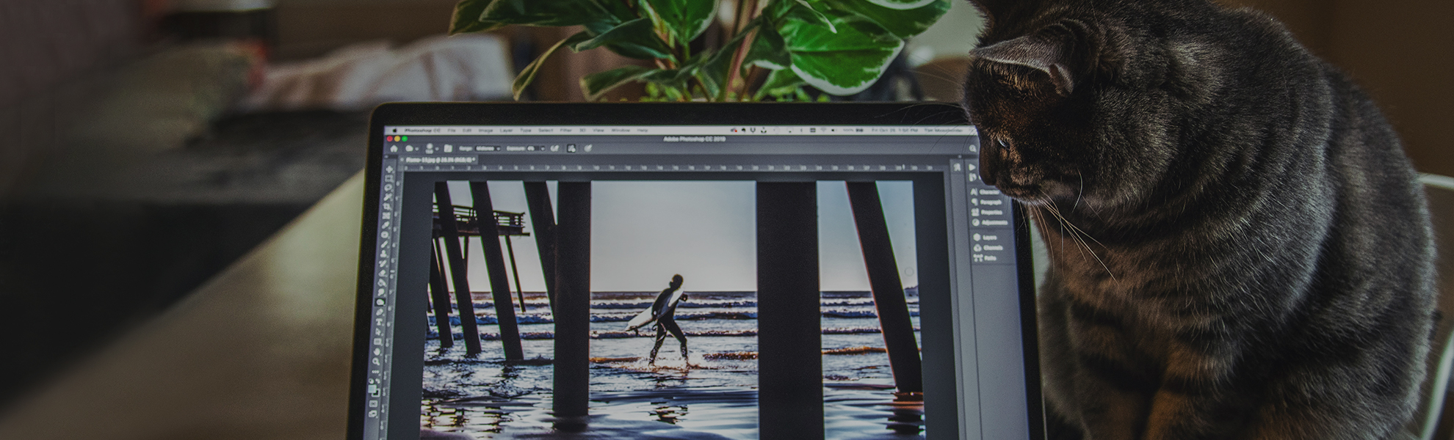Toggle pressure-for-size icon in options bar

point(588,148)
